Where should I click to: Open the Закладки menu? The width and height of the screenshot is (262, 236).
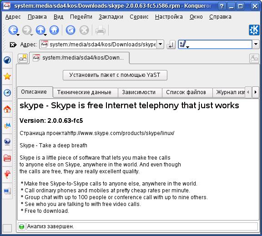pyautogui.click(x=111, y=17)
